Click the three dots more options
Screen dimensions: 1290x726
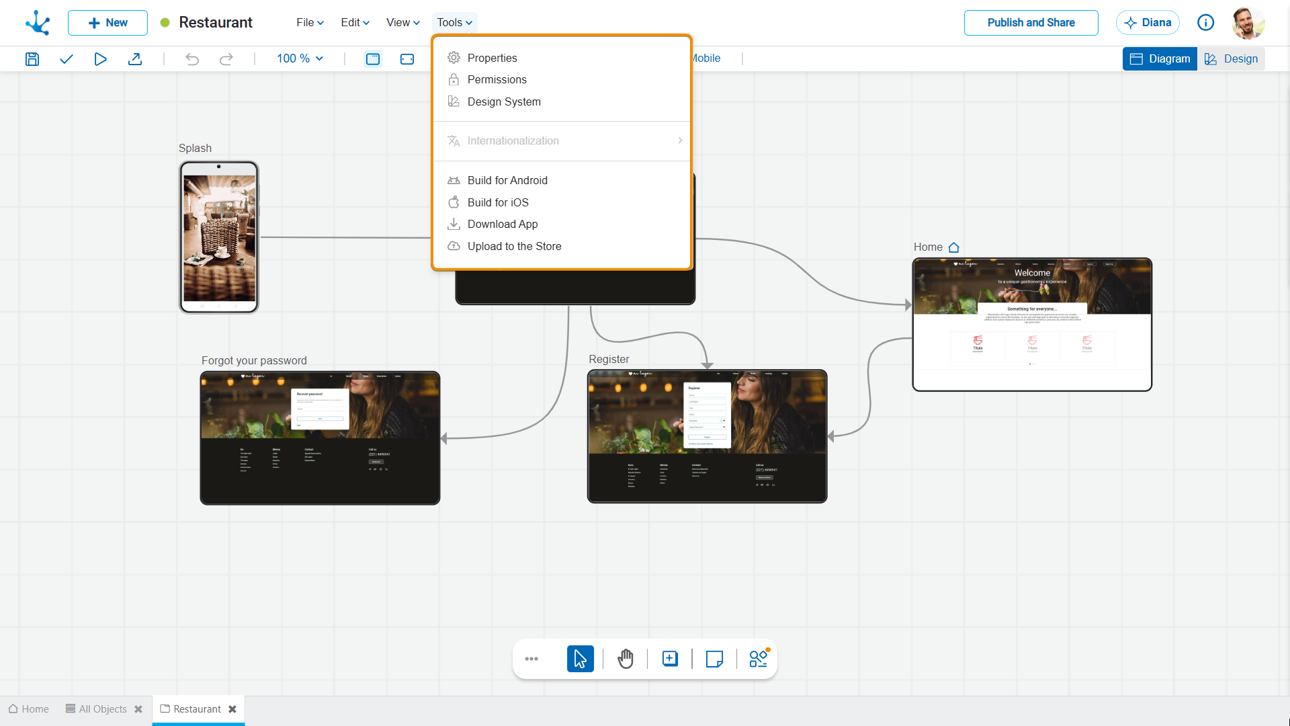click(531, 659)
